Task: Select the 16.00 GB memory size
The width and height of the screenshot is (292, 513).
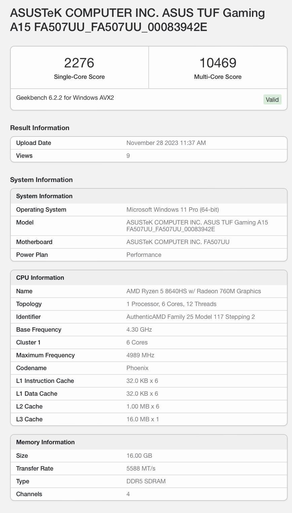Action: pyautogui.click(x=139, y=456)
